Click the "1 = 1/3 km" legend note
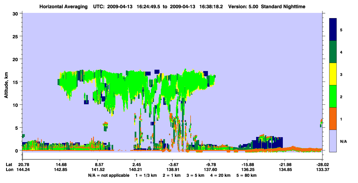The height and width of the screenshot is (183, 358). coord(147,175)
